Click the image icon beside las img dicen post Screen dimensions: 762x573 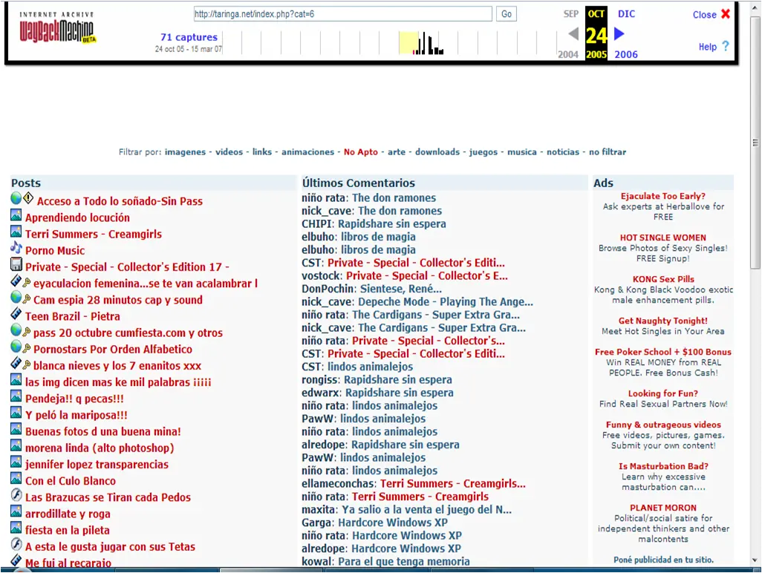[16, 379]
